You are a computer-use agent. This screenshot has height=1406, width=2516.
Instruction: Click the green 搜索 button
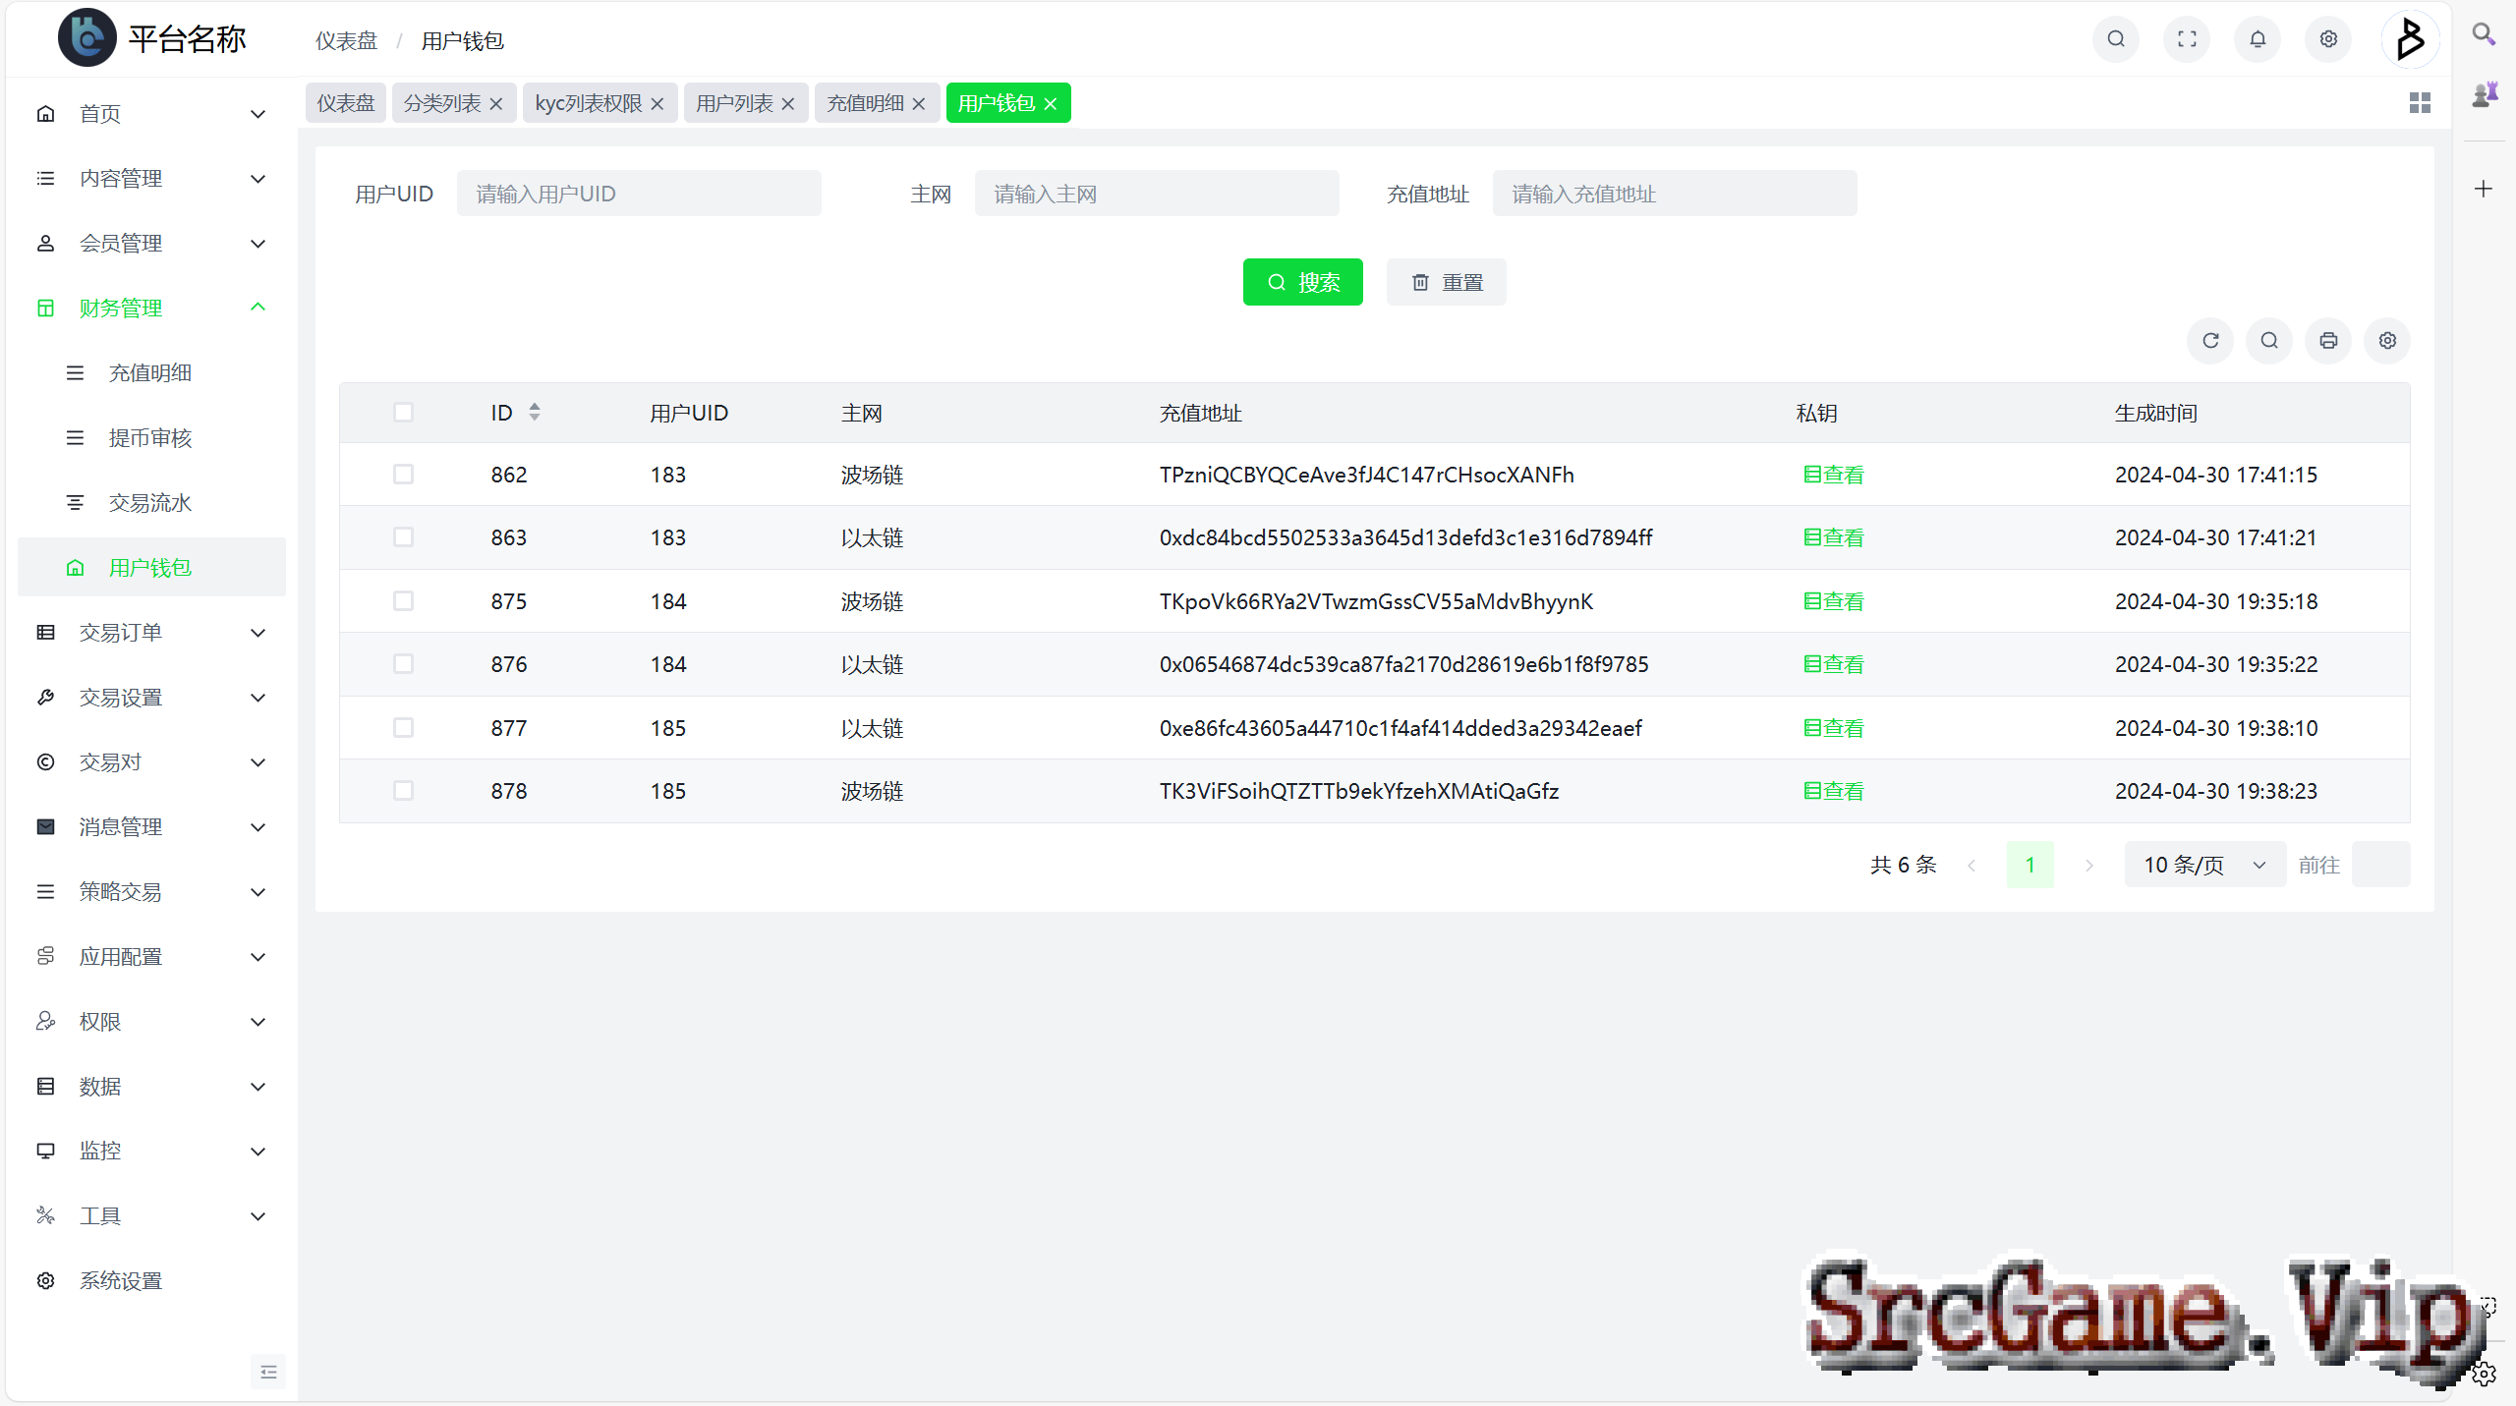[1302, 283]
